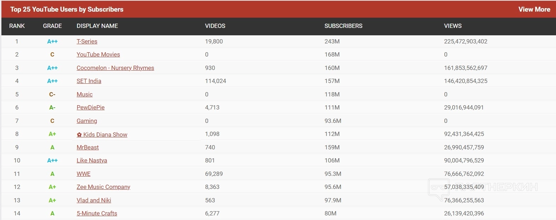Open the Kids Diana Show link
This screenshot has height=220, width=556.
coord(102,135)
